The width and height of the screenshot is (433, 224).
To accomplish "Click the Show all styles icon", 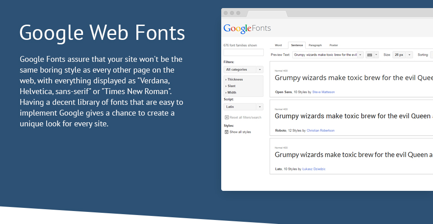I will (227, 132).
